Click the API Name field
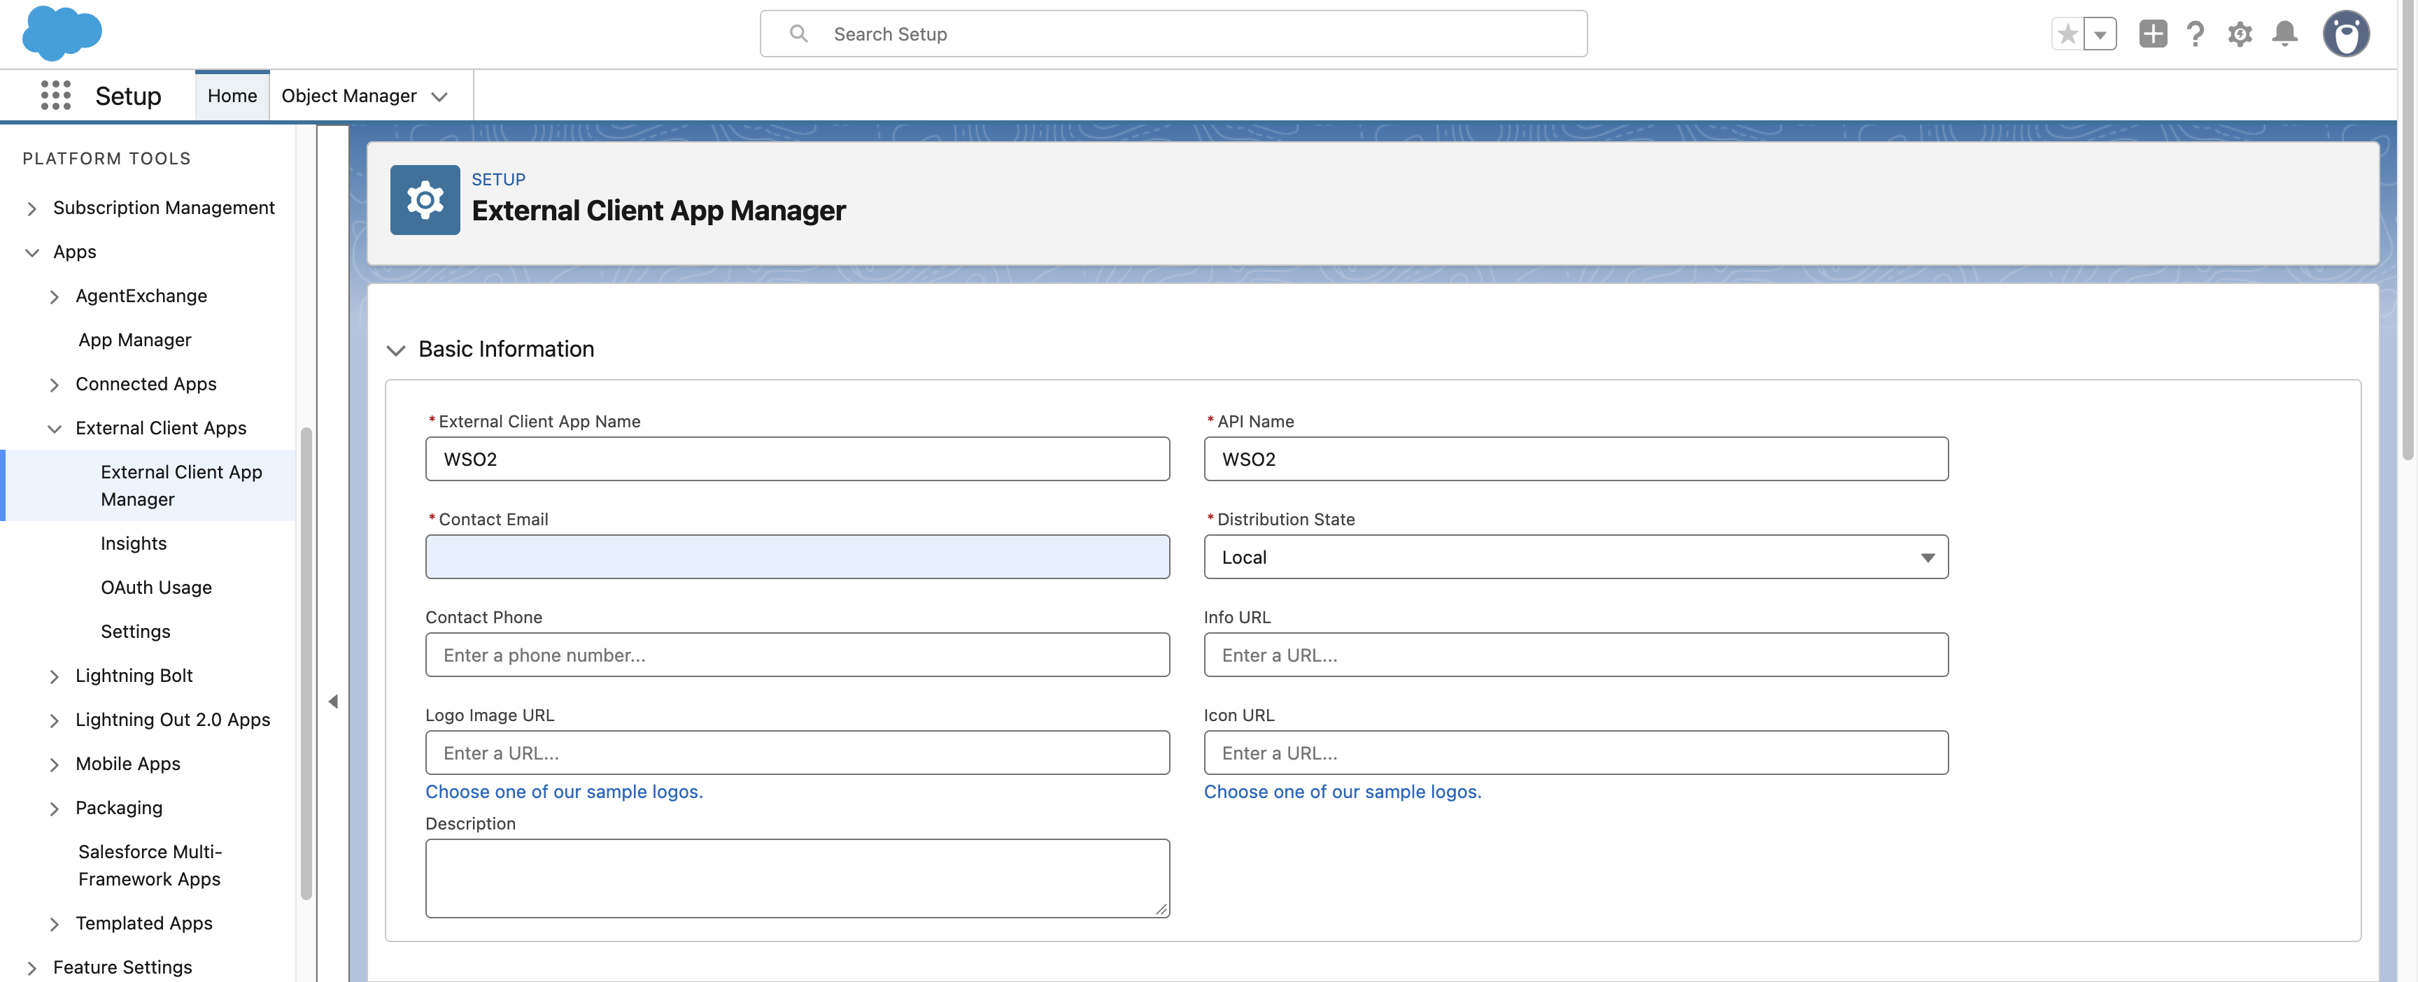Viewport: 2418px width, 982px height. [x=1575, y=458]
